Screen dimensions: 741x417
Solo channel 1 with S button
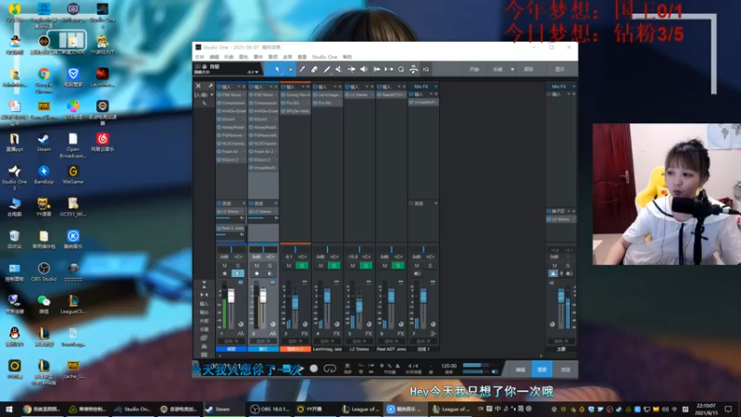[238, 266]
